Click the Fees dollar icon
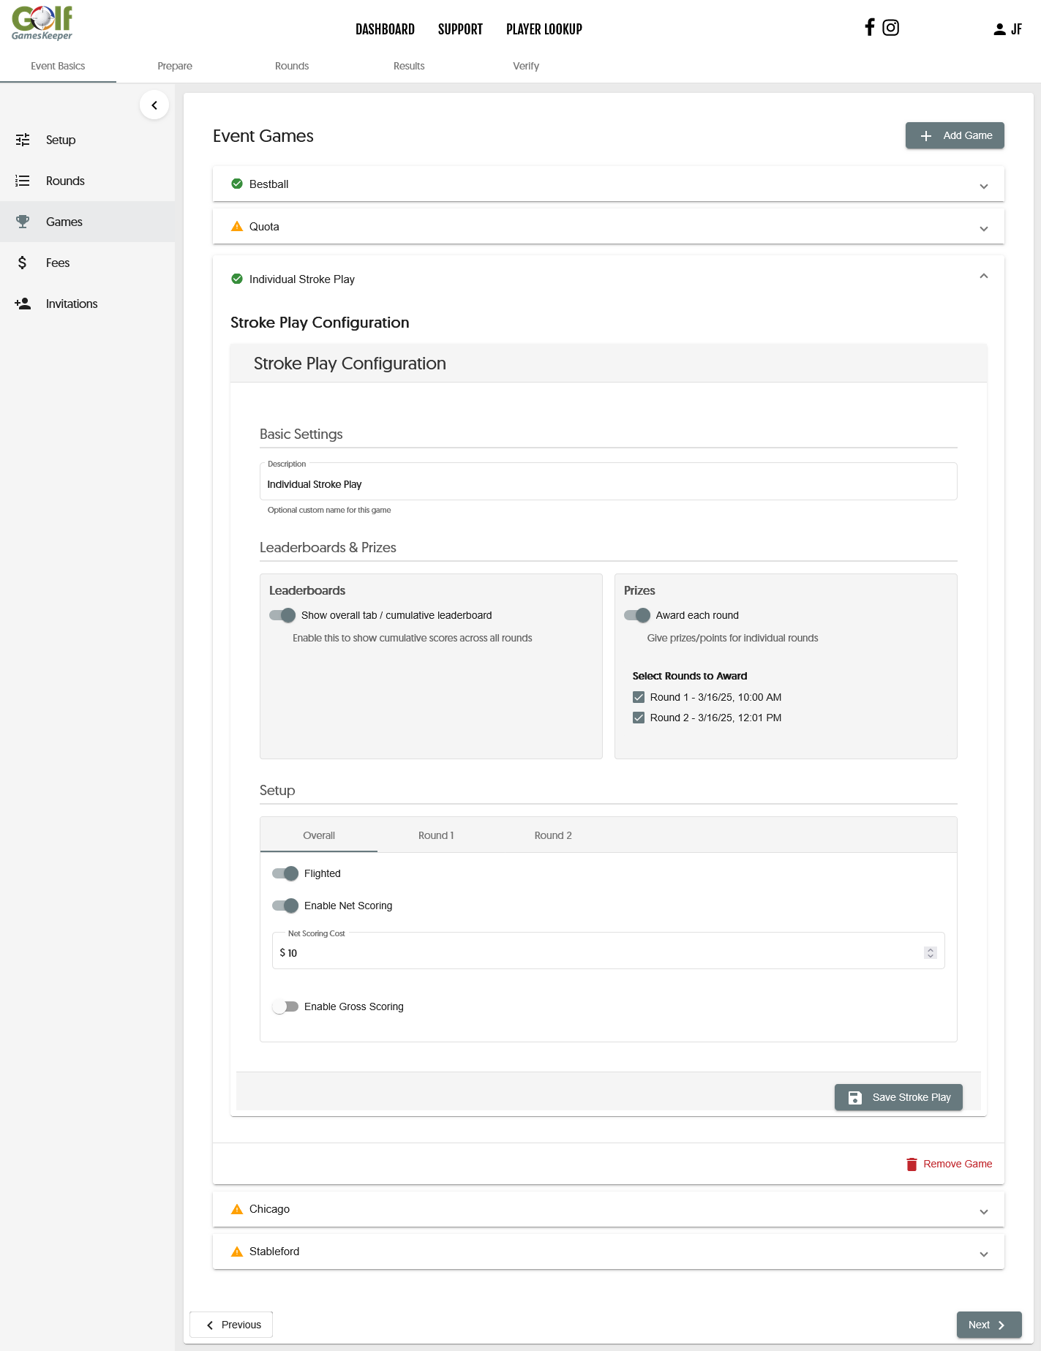This screenshot has height=1351, width=1041. click(x=23, y=263)
